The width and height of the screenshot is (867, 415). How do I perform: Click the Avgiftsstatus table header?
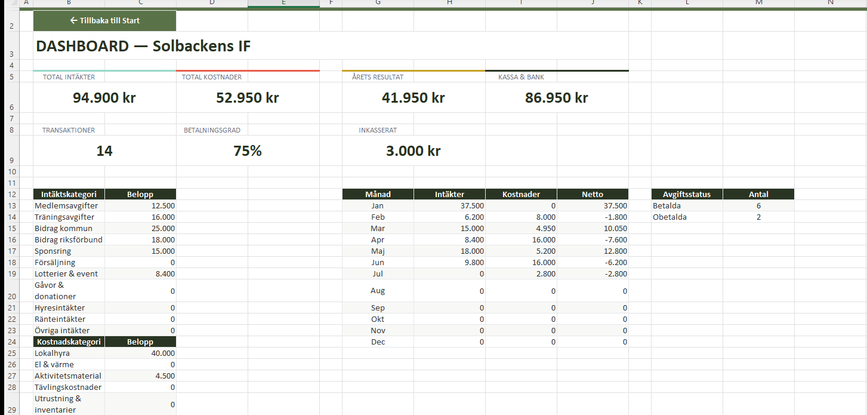(x=687, y=194)
